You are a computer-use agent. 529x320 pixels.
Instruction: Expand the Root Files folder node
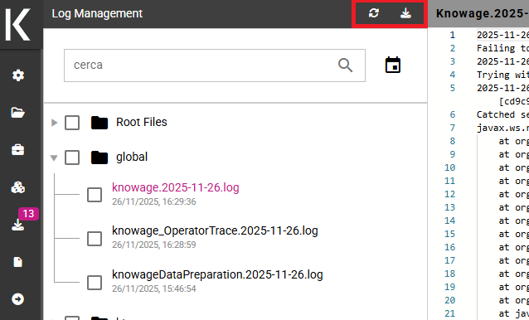54,123
